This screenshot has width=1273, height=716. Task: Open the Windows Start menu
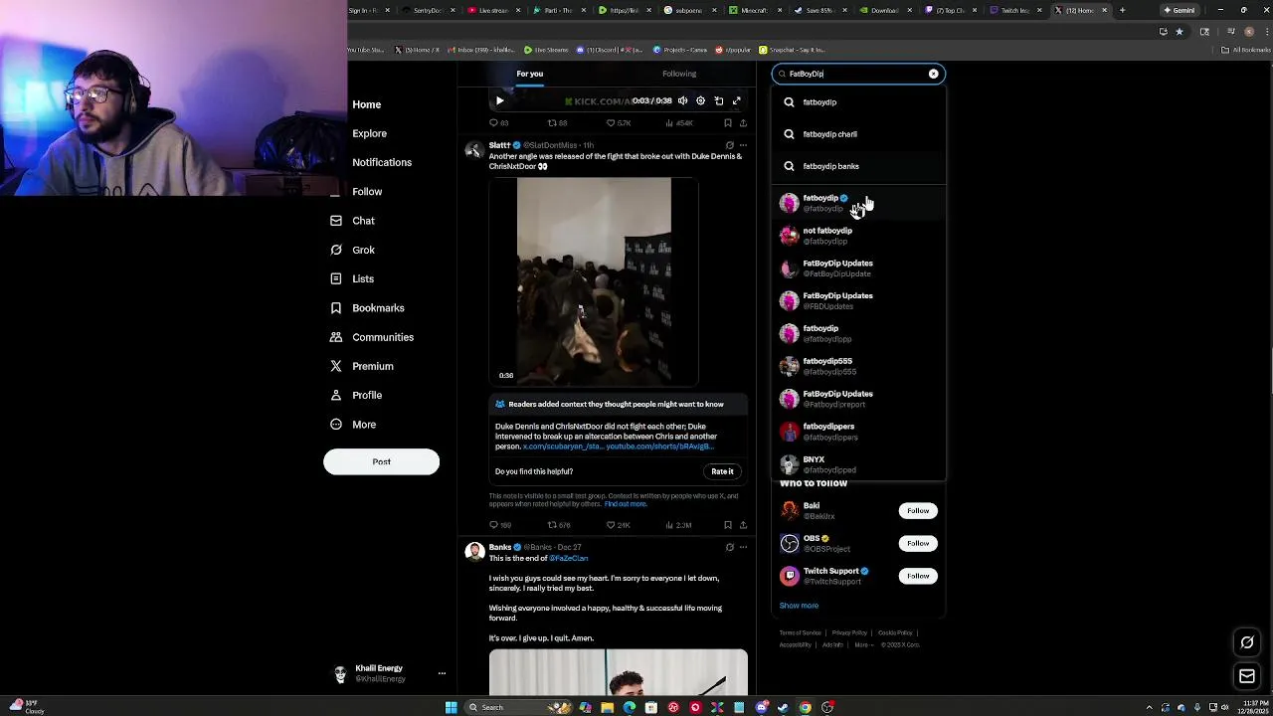pos(451,707)
